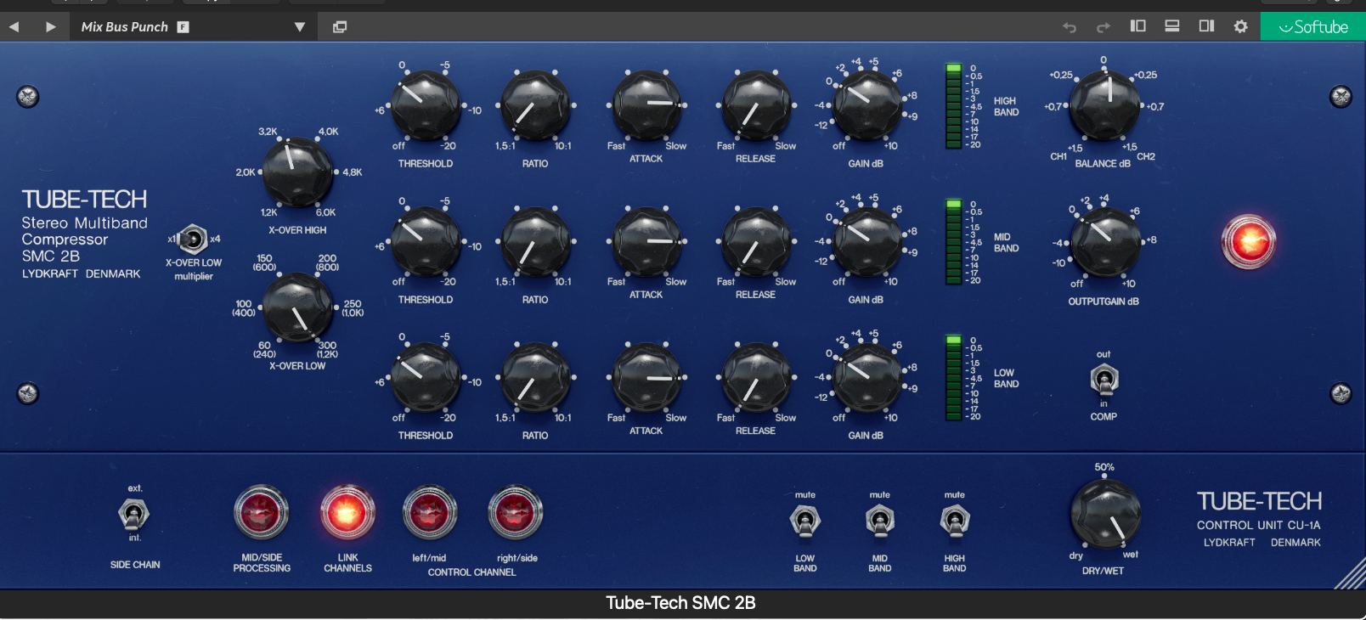Mute the MID BAND switch
1366x620 pixels.
pyautogui.click(x=880, y=521)
